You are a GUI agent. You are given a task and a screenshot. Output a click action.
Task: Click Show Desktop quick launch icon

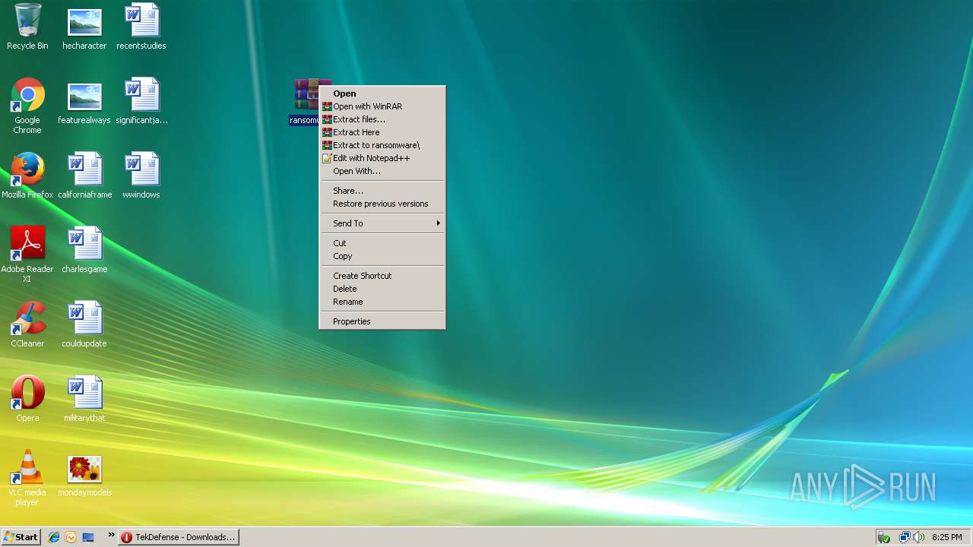click(x=88, y=537)
